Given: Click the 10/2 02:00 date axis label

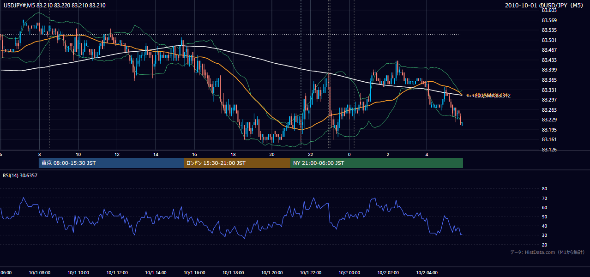Looking at the screenshot, I should (388, 273).
